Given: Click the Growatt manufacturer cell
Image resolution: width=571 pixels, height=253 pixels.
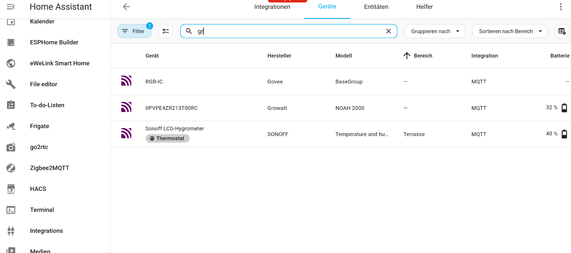Looking at the screenshot, I should [277, 108].
